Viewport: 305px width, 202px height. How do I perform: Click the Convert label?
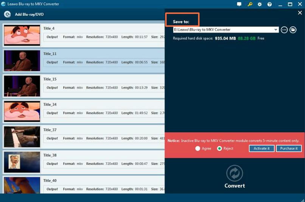(235, 186)
